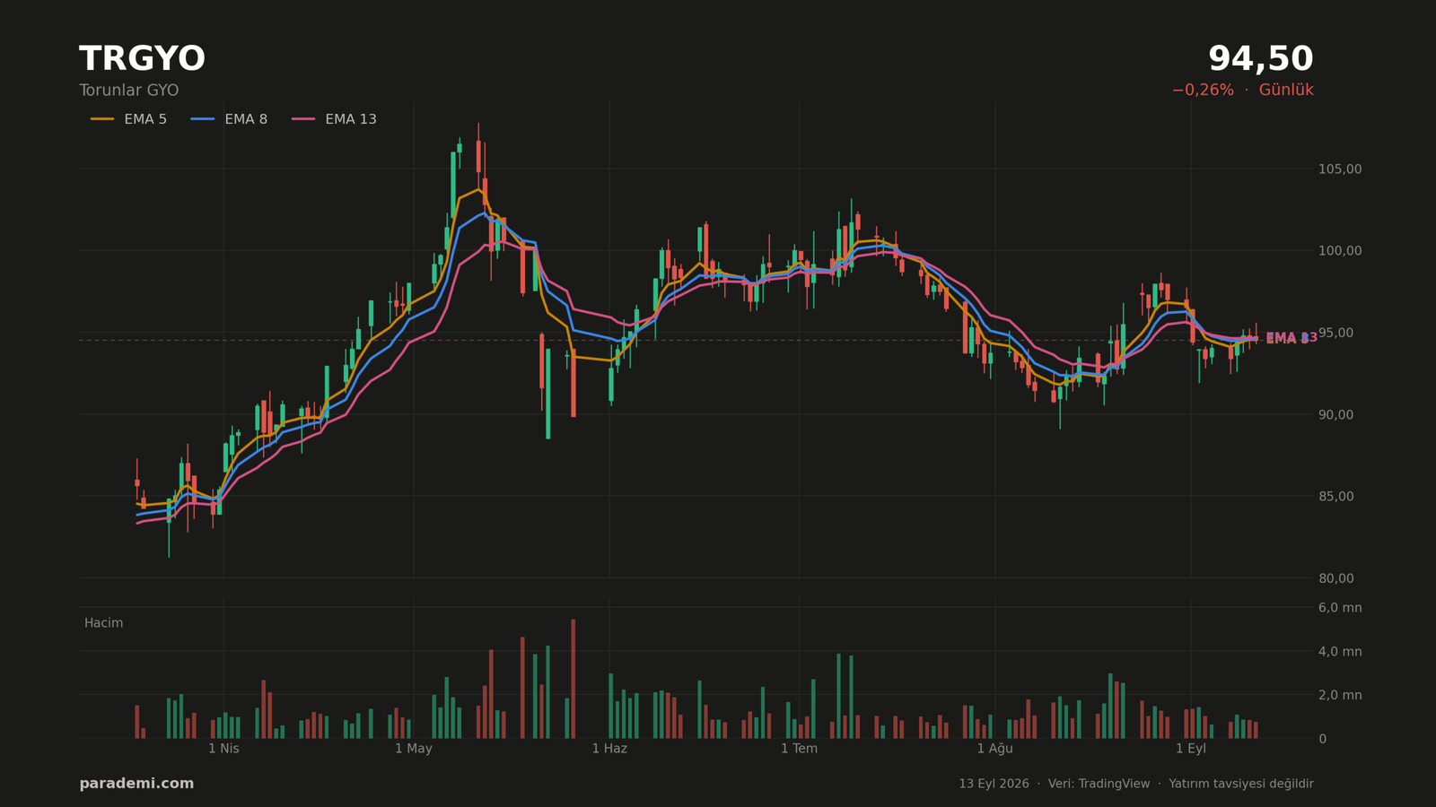1436x807 pixels.
Task: Click the 1 Haz date label
Action: [609, 749]
